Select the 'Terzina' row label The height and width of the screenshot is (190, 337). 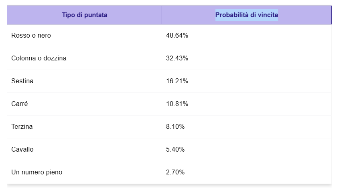coord(22,126)
